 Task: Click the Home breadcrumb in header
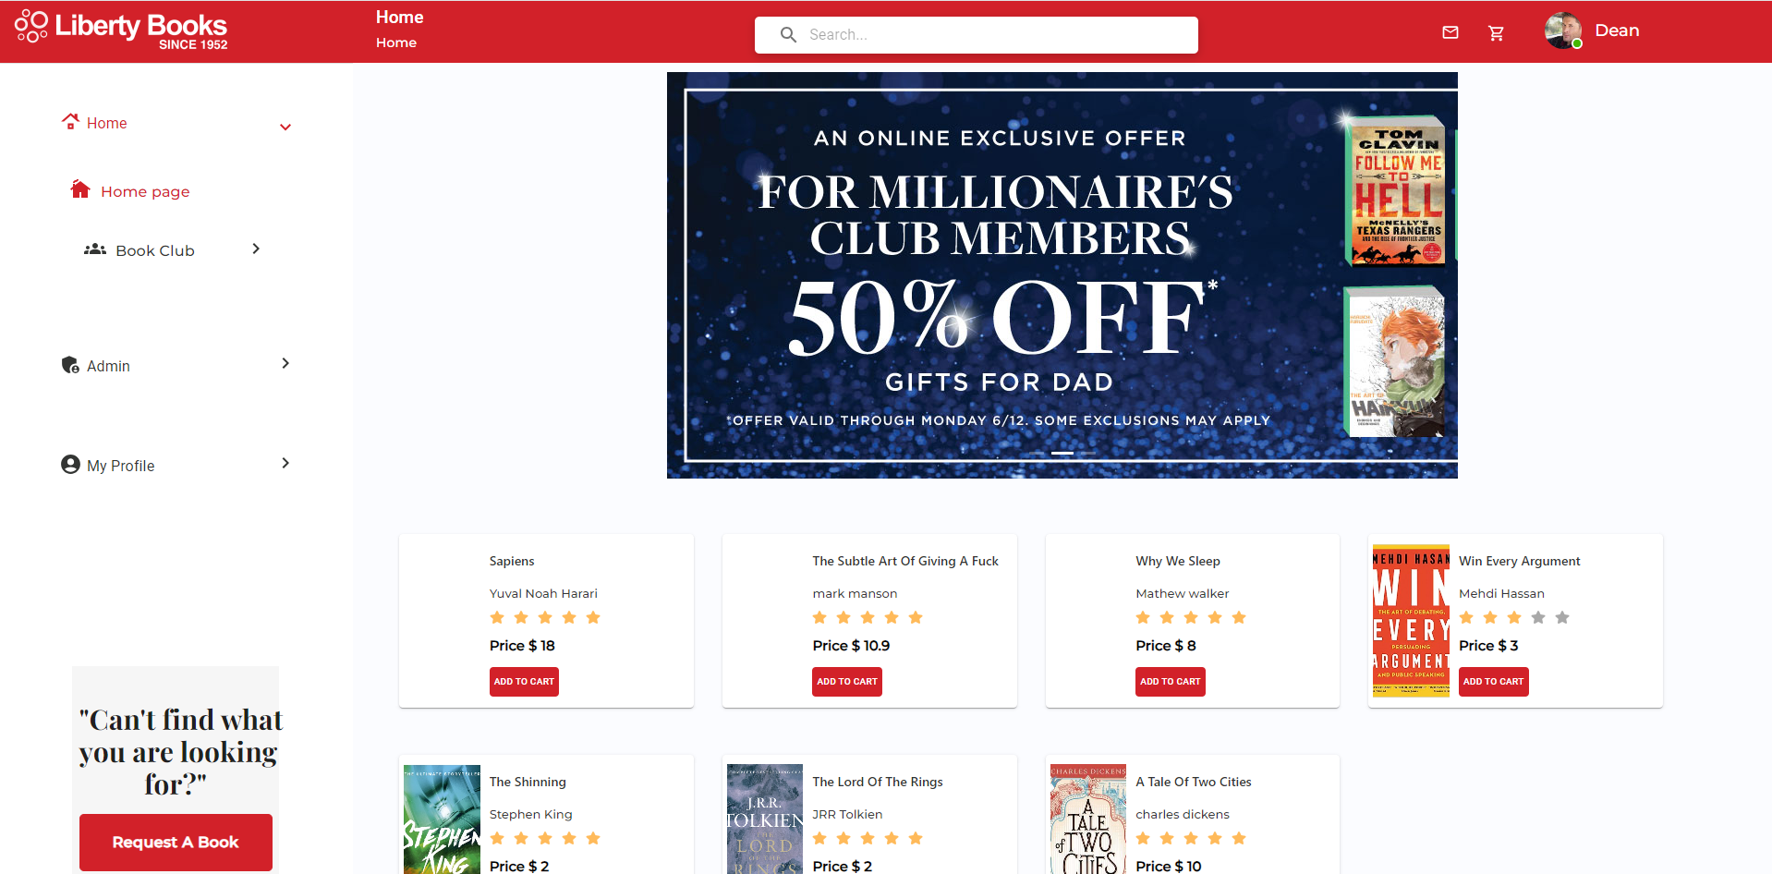coord(396,42)
